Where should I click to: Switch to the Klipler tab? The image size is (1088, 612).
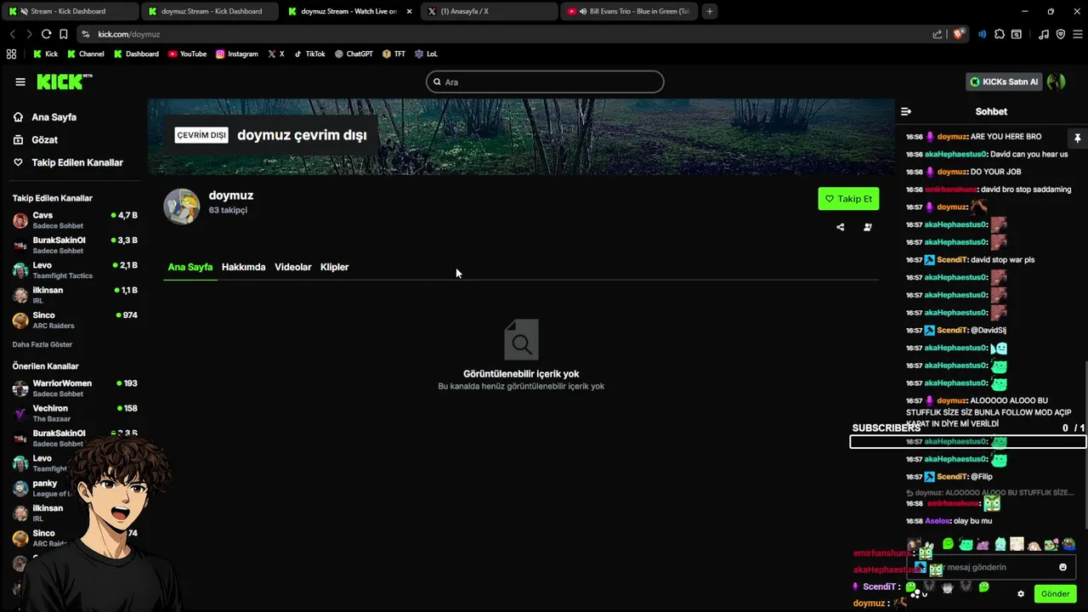click(x=334, y=267)
